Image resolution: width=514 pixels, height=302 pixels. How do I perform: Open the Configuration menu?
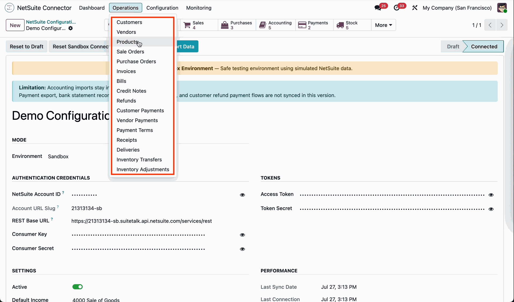pyautogui.click(x=162, y=8)
